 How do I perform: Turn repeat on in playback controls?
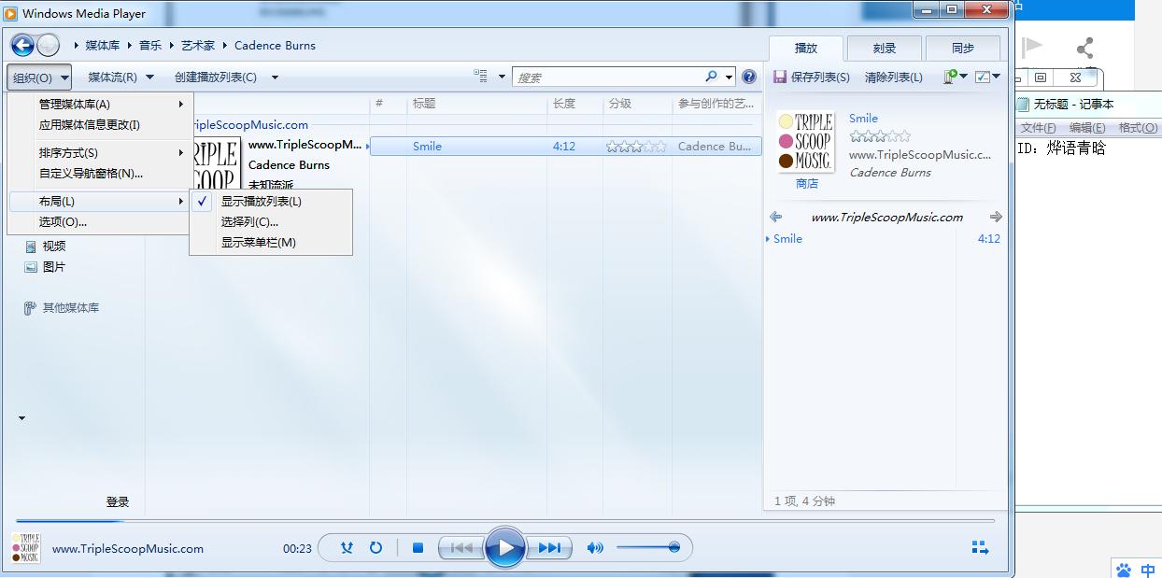376,548
